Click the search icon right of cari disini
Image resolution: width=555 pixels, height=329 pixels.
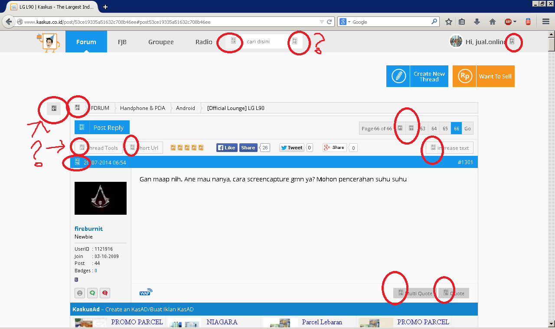(x=294, y=42)
